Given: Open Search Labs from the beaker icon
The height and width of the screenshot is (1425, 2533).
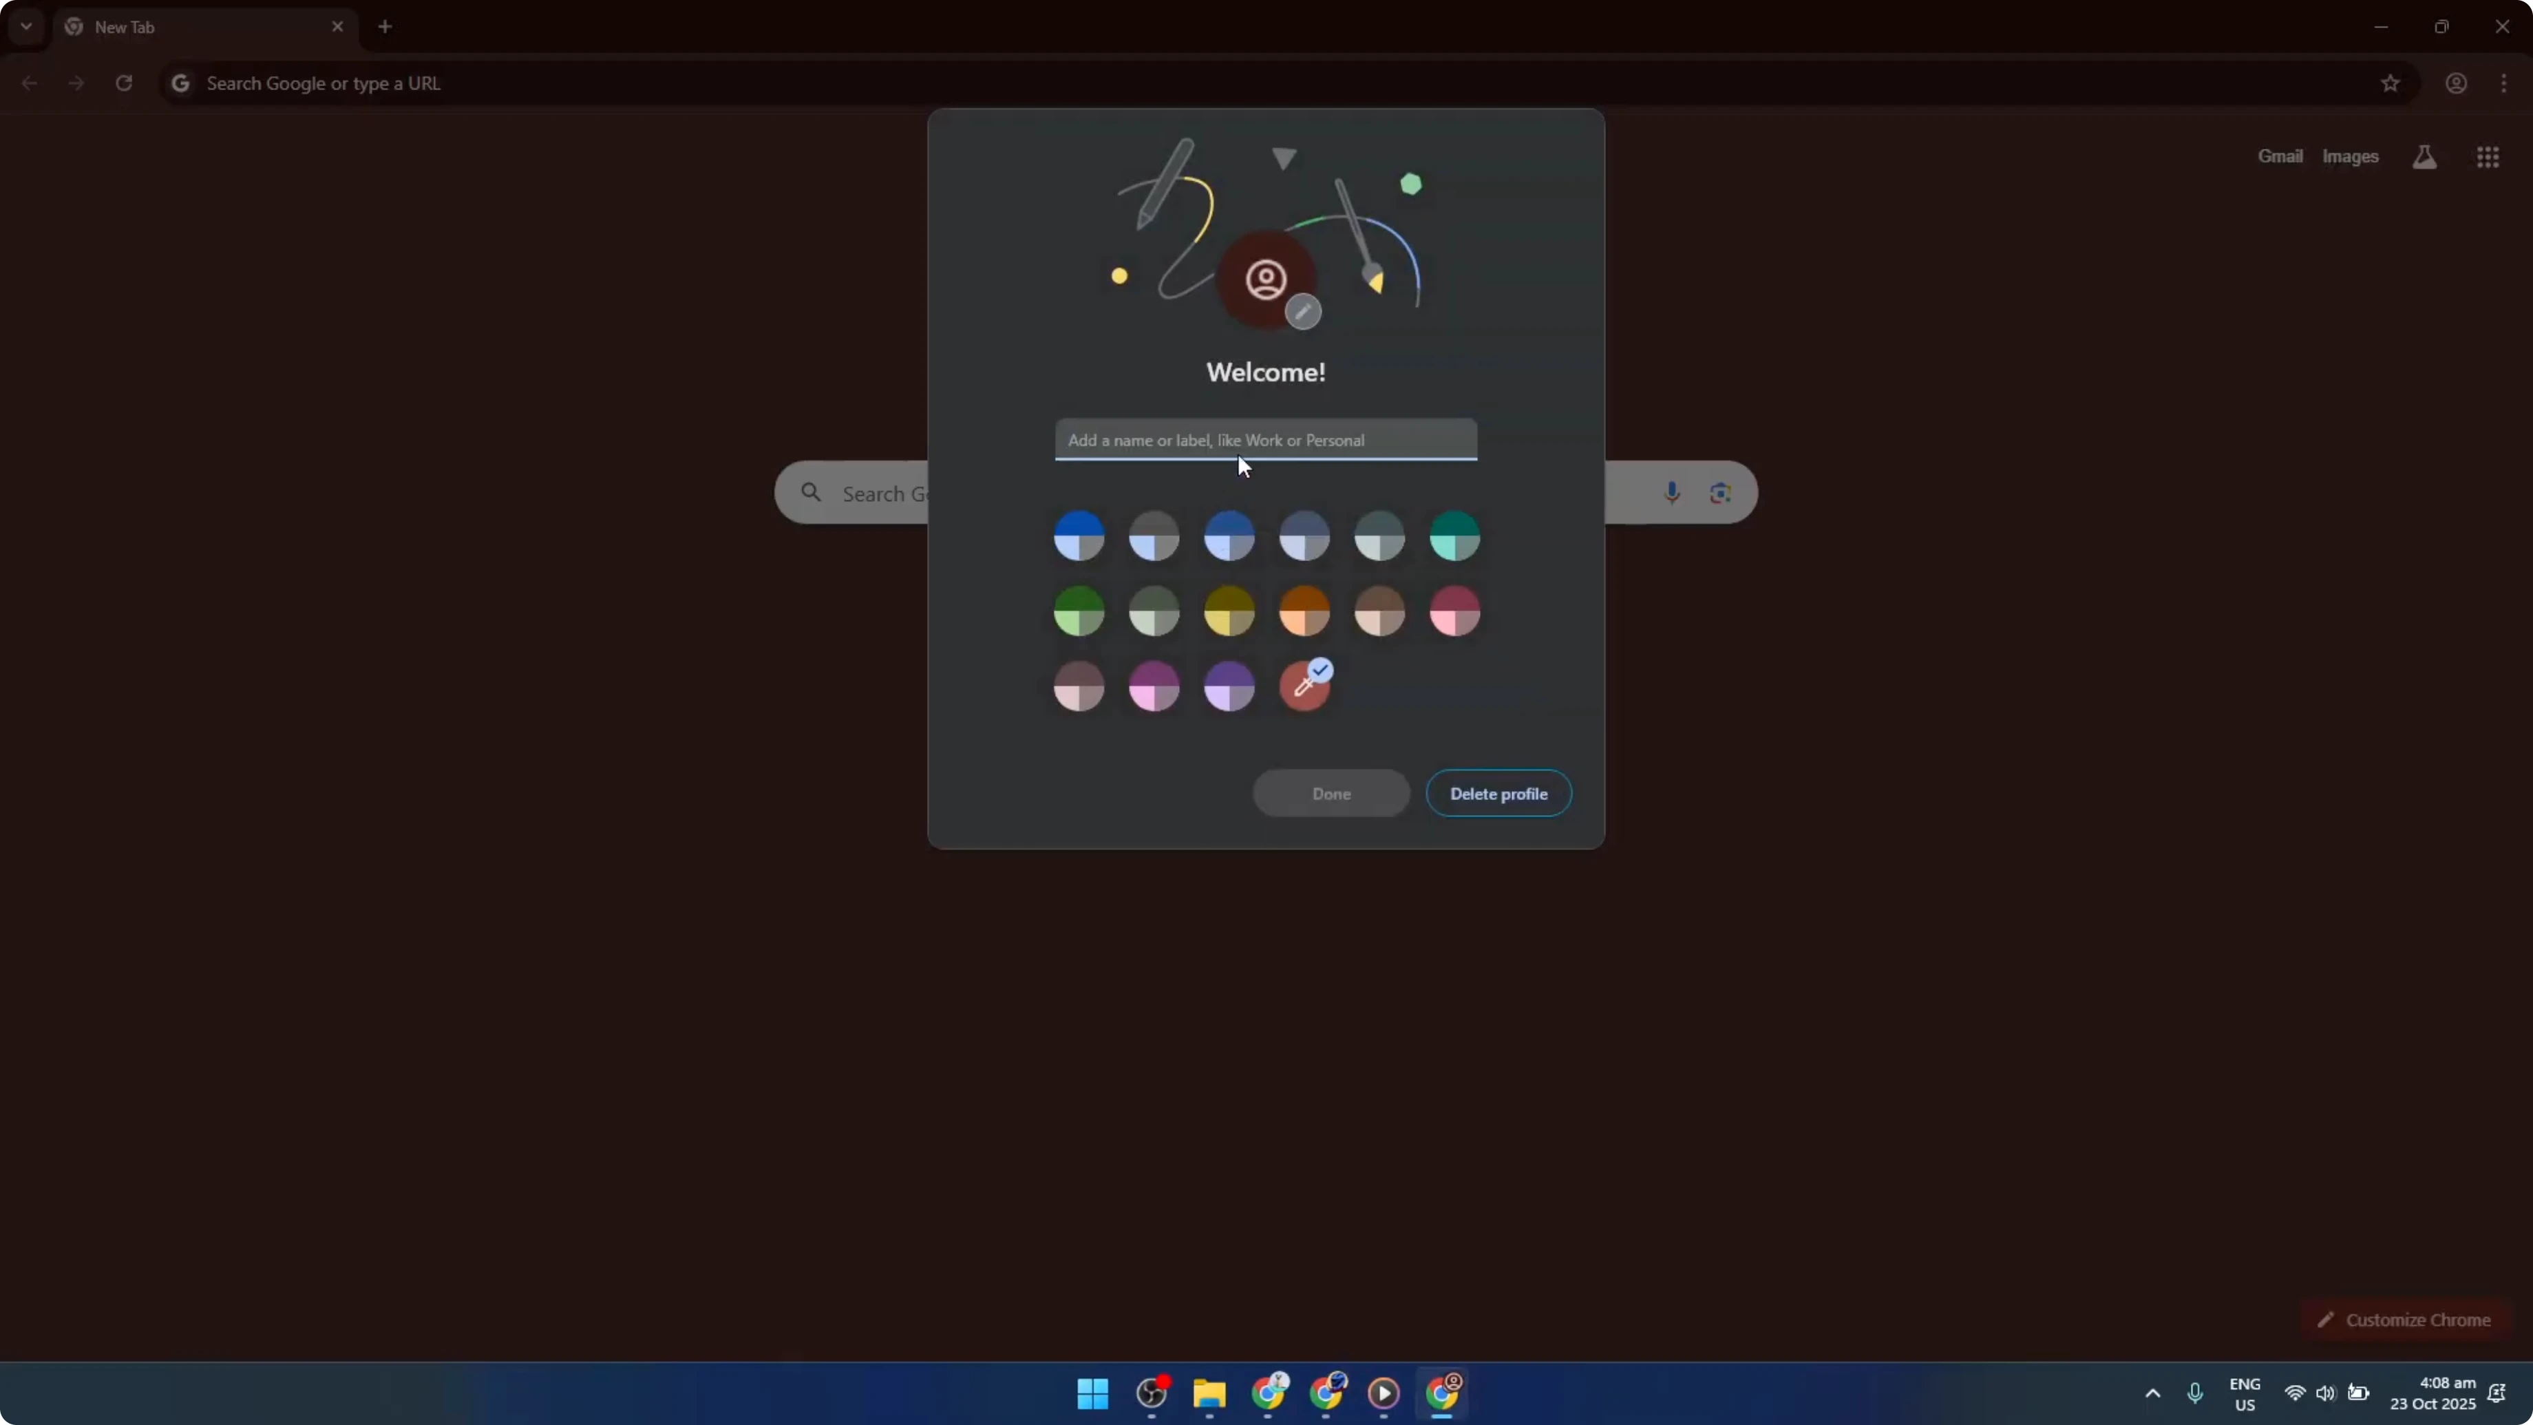Looking at the screenshot, I should coord(2425,156).
